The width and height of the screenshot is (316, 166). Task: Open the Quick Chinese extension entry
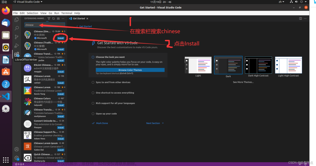[x=45, y=157]
